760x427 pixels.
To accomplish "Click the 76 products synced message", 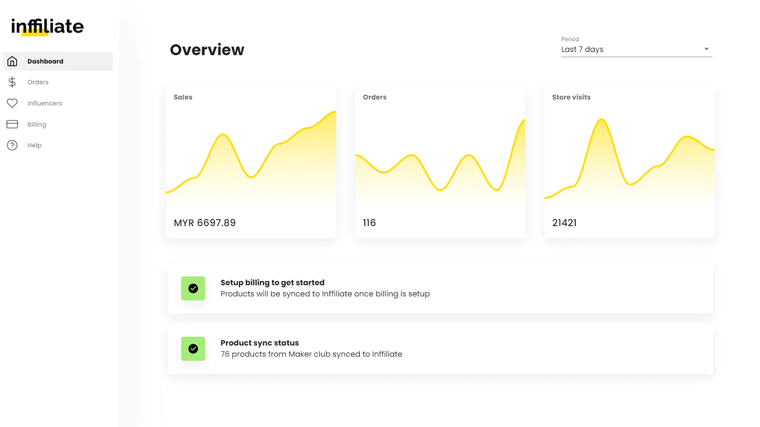I will pyautogui.click(x=311, y=354).
